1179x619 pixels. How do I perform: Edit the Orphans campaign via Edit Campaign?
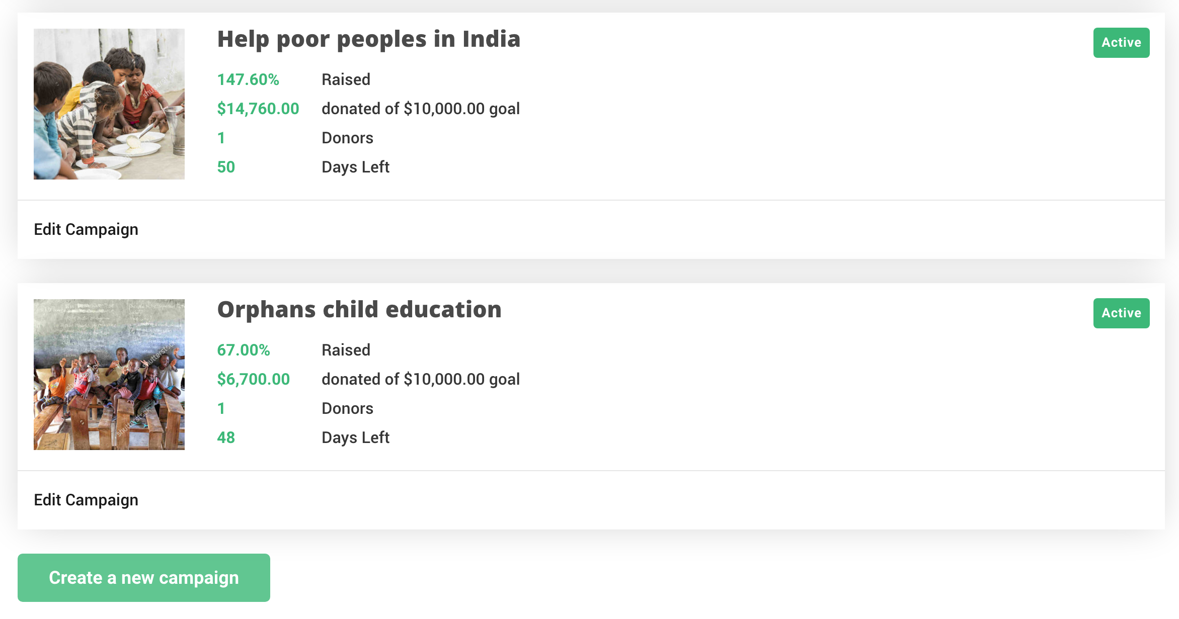click(86, 500)
